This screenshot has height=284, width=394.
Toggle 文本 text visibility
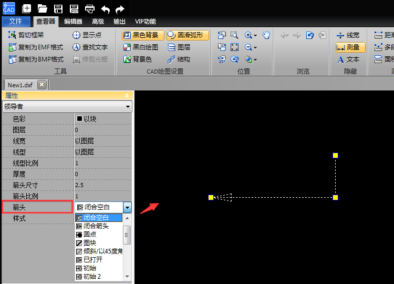(348, 59)
